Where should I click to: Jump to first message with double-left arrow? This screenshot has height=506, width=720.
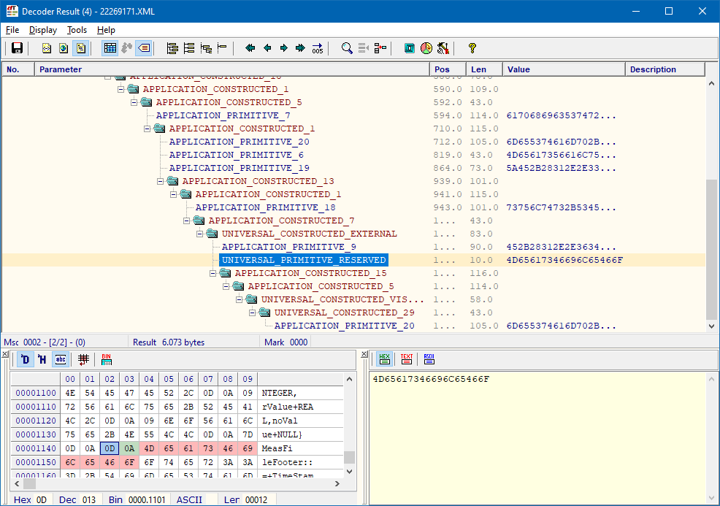[x=250, y=48]
